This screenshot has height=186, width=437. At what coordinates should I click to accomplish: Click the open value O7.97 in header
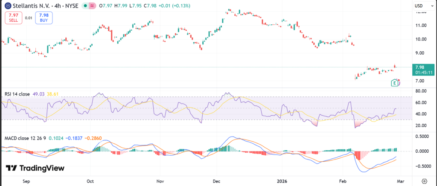106,6
